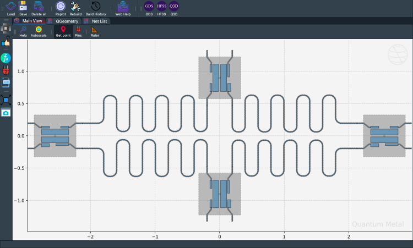This screenshot has width=413, height=248.
Task: Toggle Pins display
Action: pyautogui.click(x=78, y=31)
